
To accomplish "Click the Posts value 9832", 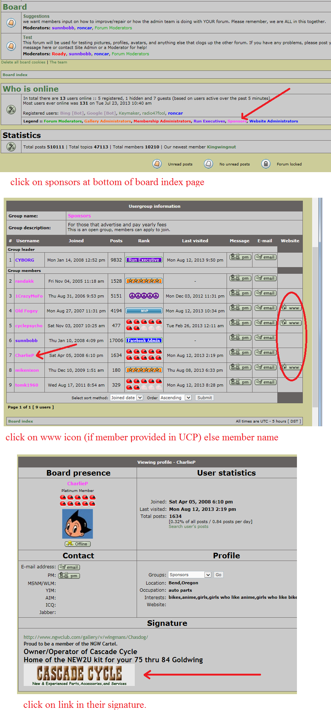I will 116,260.
